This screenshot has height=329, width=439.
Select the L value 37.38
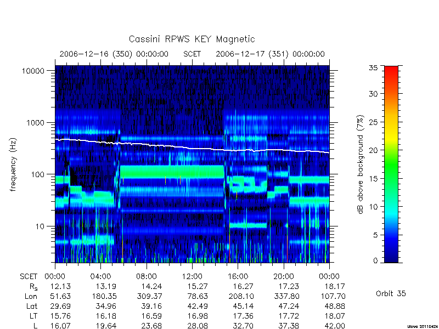pos(289,326)
